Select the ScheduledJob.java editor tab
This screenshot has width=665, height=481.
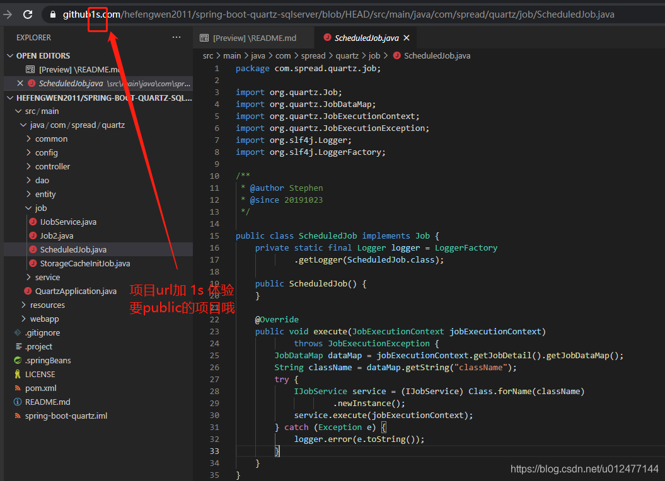[x=366, y=37]
